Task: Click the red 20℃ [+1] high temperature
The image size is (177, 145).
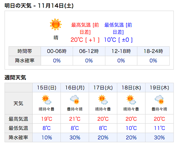Action: 85,40
